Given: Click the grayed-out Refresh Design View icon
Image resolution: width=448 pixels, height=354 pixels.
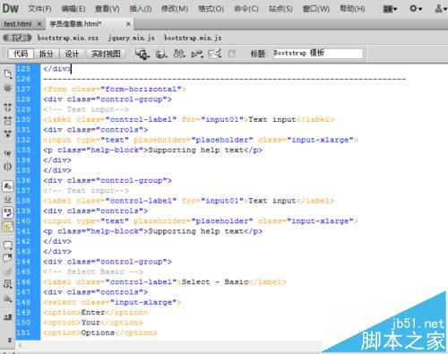Looking at the screenshot, I should 231,54.
